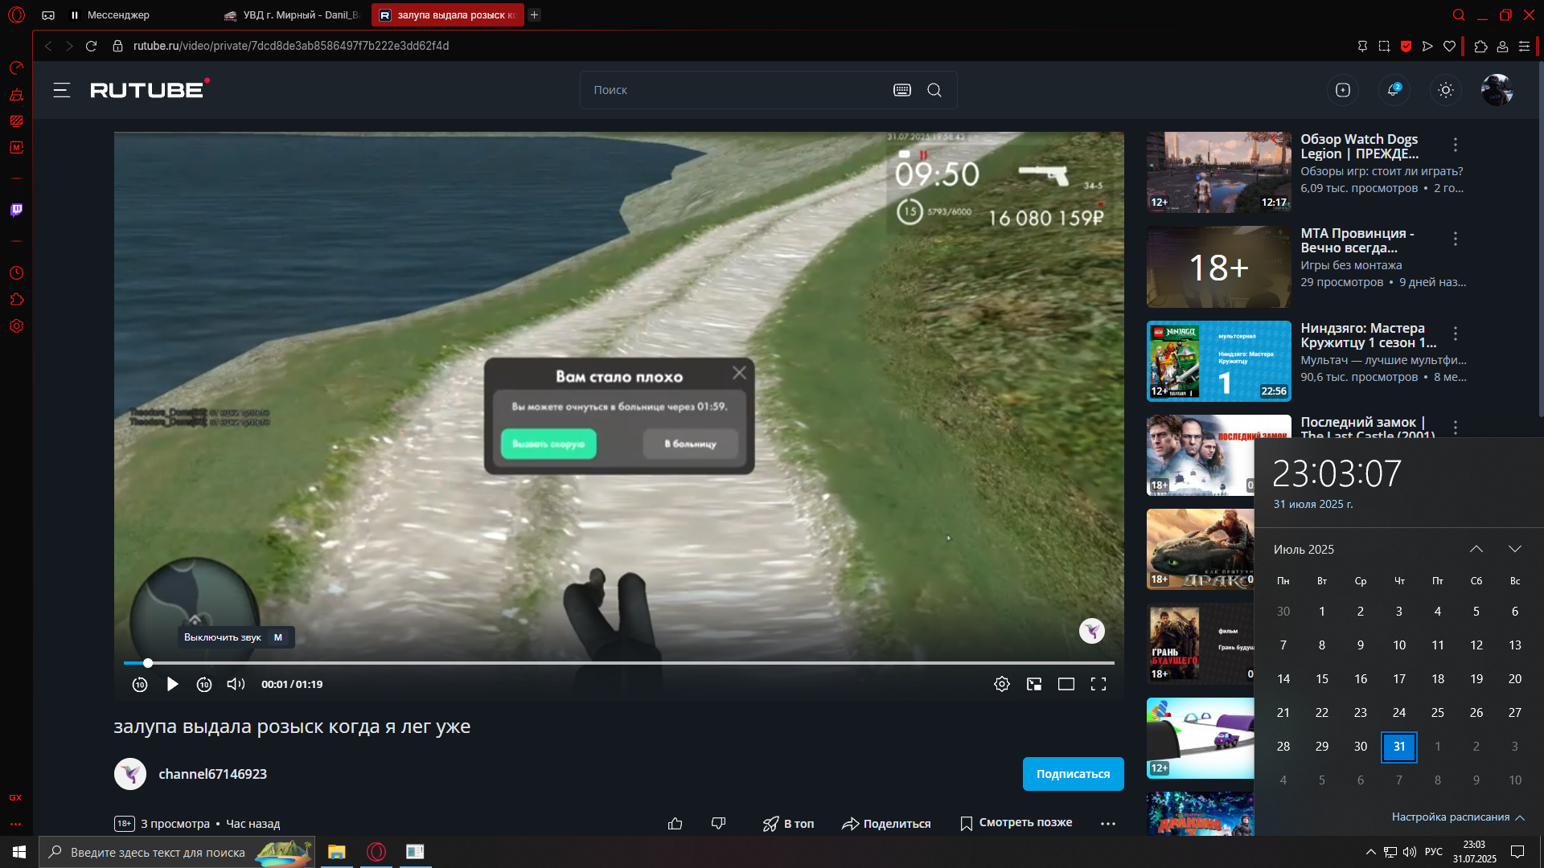Click the upload video icon
This screenshot has width=1544, height=868.
(1342, 90)
